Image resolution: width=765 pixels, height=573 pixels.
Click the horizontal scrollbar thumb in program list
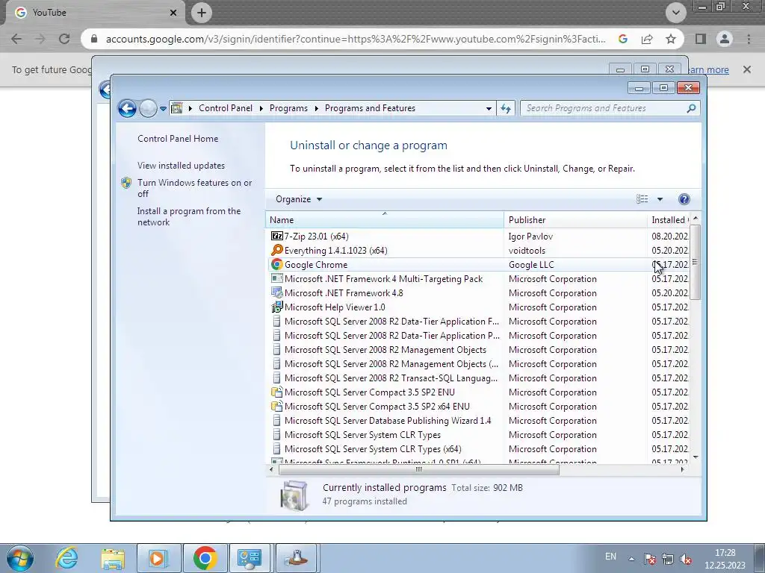click(418, 469)
